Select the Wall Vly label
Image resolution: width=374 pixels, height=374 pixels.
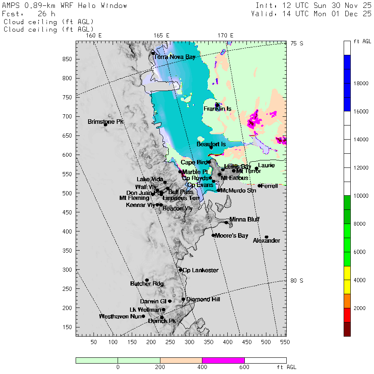tap(146, 187)
